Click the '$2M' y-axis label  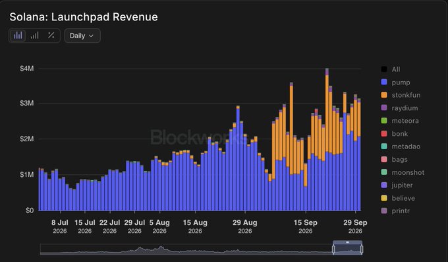coord(27,139)
